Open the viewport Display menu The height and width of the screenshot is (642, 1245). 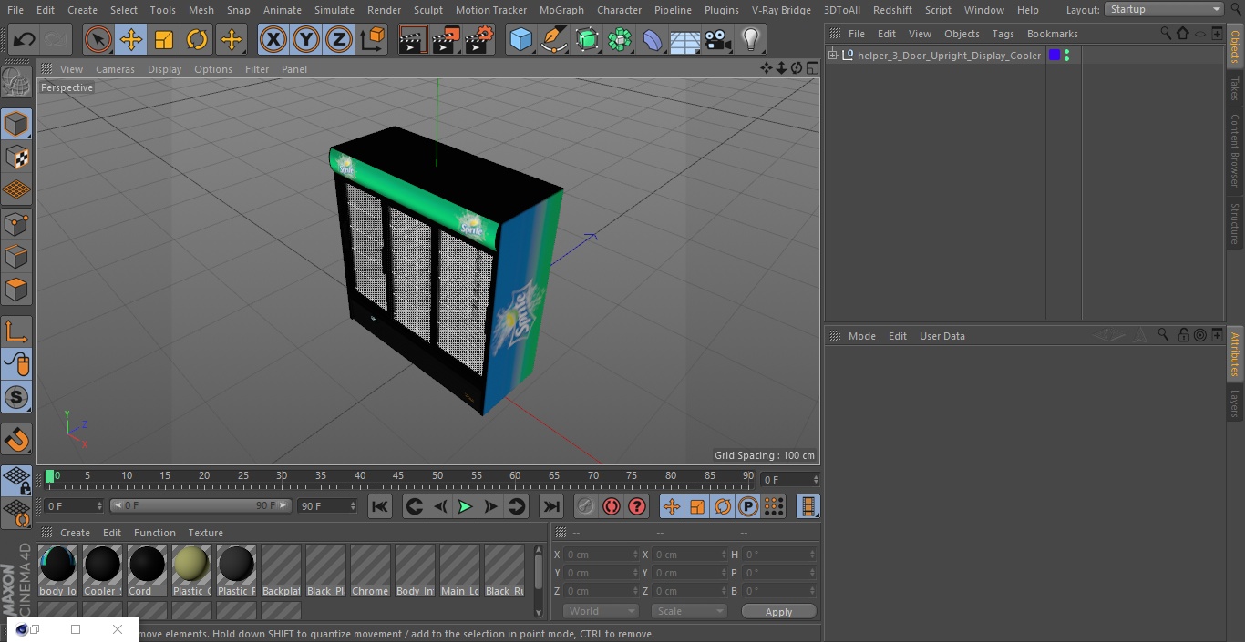pos(164,69)
